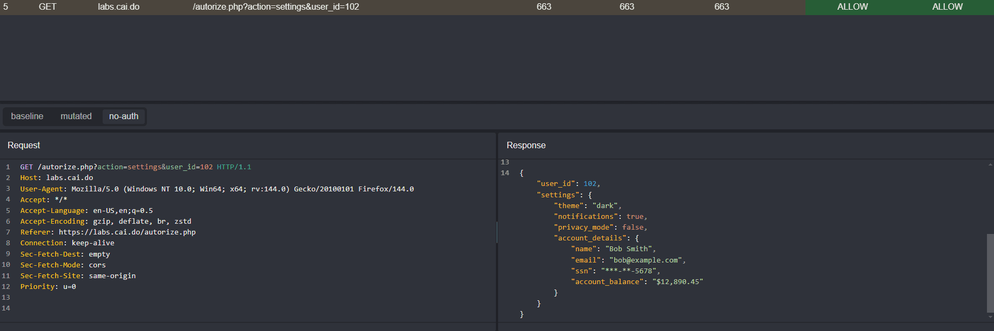Select the request row for labs.cai.do

click(x=118, y=7)
